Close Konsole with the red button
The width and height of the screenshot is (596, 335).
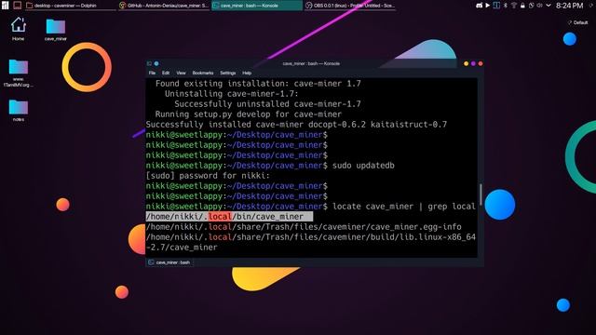[x=481, y=64]
